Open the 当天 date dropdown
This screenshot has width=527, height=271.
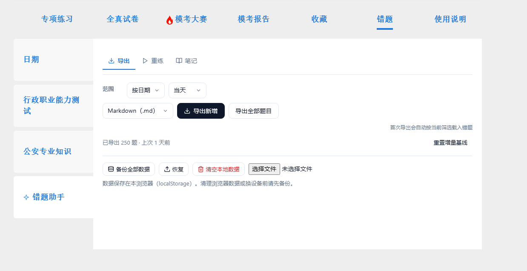tap(187, 90)
